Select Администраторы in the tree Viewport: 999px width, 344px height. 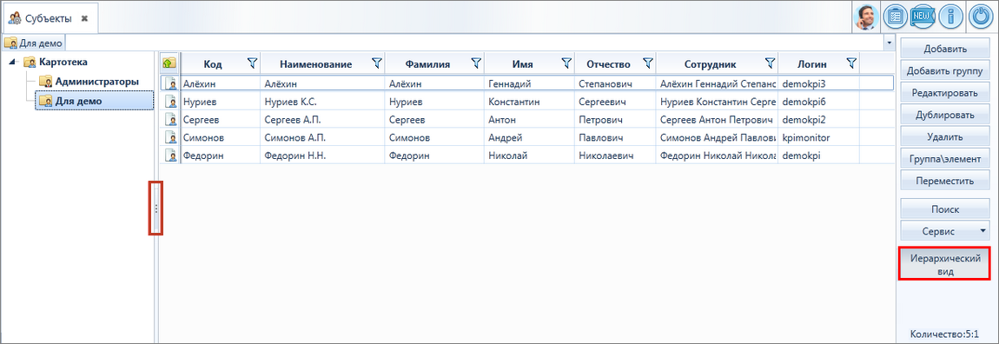coord(96,82)
